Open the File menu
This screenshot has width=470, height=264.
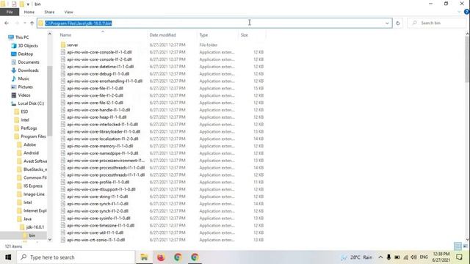pyautogui.click(x=10, y=12)
